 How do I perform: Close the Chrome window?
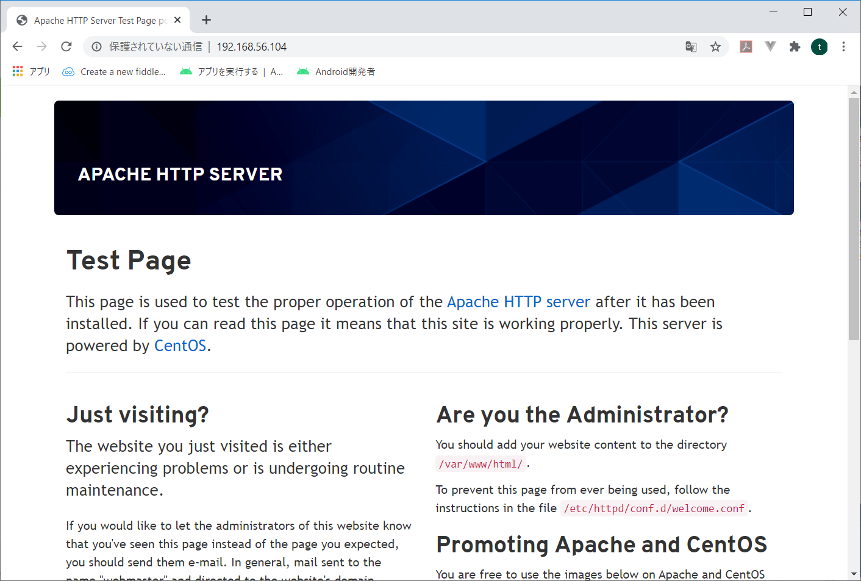point(843,12)
